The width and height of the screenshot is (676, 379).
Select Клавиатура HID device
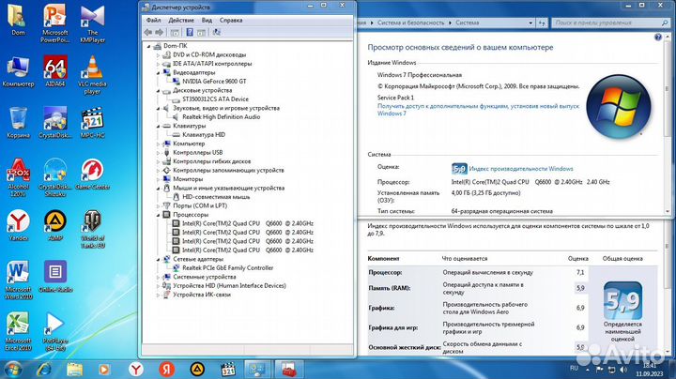point(204,135)
